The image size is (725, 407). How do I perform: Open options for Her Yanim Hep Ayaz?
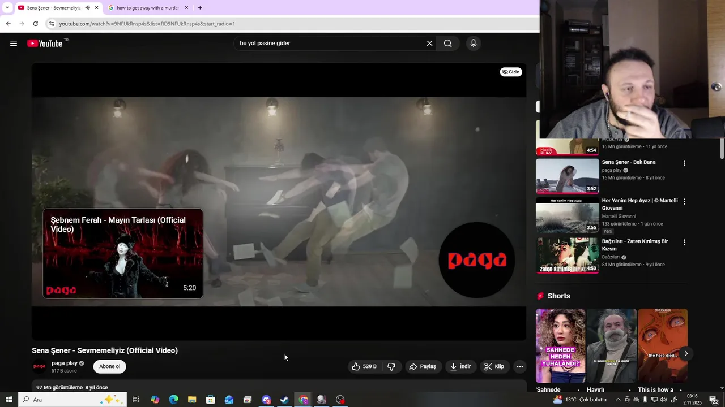(684, 202)
